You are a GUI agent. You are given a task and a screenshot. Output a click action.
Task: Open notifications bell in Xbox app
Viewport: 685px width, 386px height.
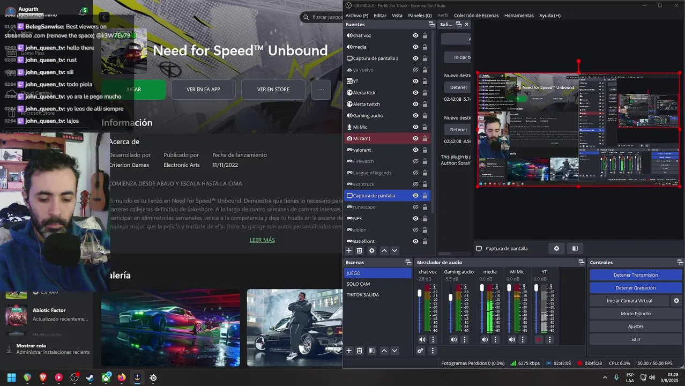point(83,12)
